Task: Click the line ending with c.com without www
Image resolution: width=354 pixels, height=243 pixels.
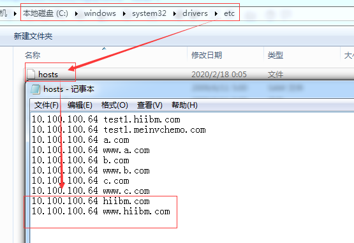Action: pos(80,180)
